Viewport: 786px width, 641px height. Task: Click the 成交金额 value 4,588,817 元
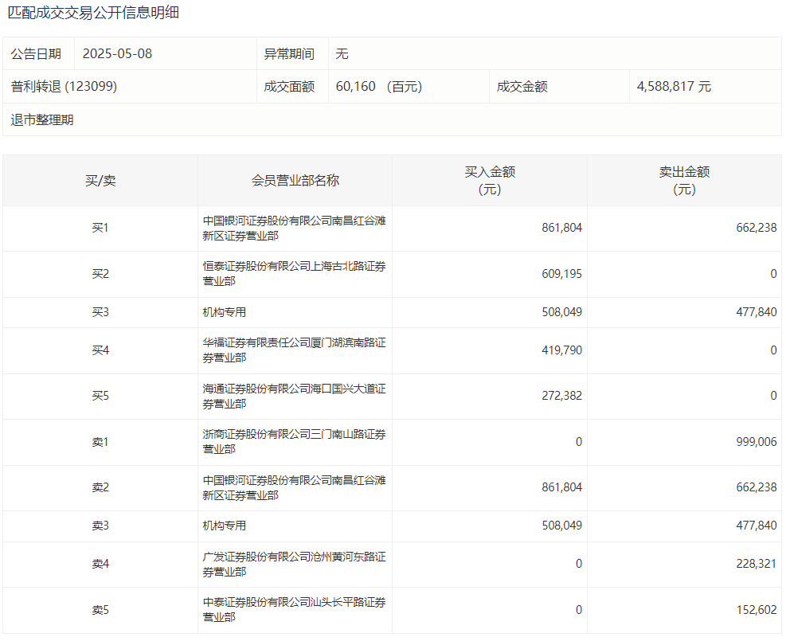point(673,87)
